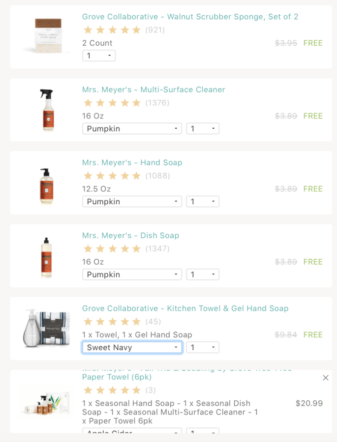Click the Kitchen Towel & Gel Hand Soap thumbnail
The image size is (337, 442).
click(x=46, y=329)
